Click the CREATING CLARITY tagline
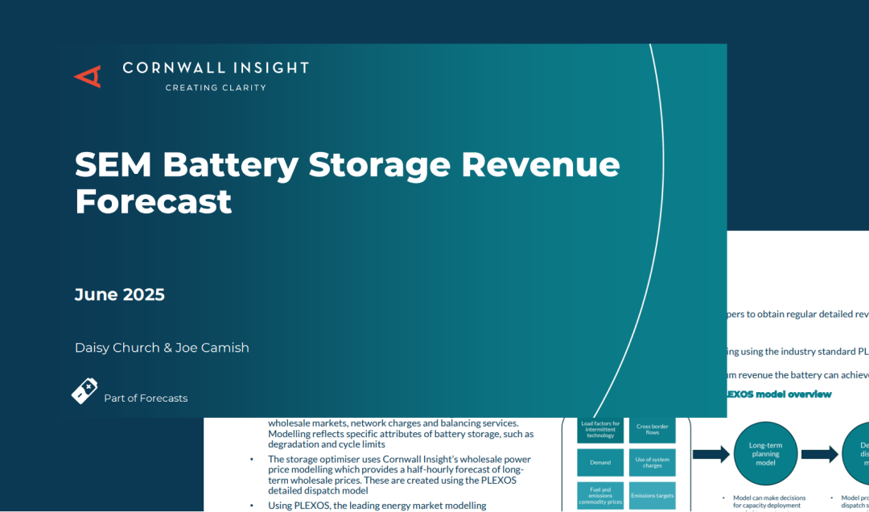 (x=216, y=88)
